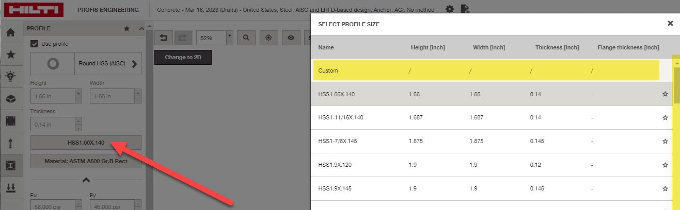Click the HSS1.66X.140 profile size button
Viewport: 680px width, 210px height.
point(86,143)
